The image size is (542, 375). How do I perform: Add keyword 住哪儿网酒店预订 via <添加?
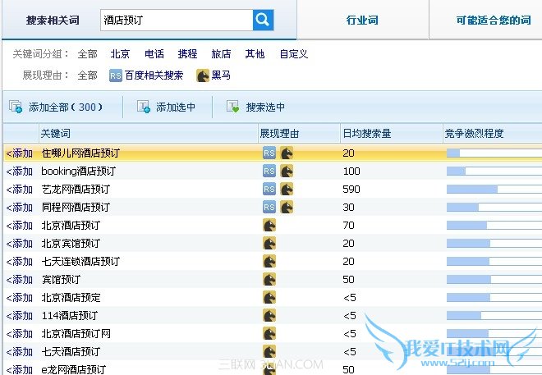[x=20, y=153]
